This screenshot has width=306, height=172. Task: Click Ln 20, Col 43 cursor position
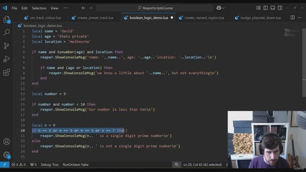point(203,164)
